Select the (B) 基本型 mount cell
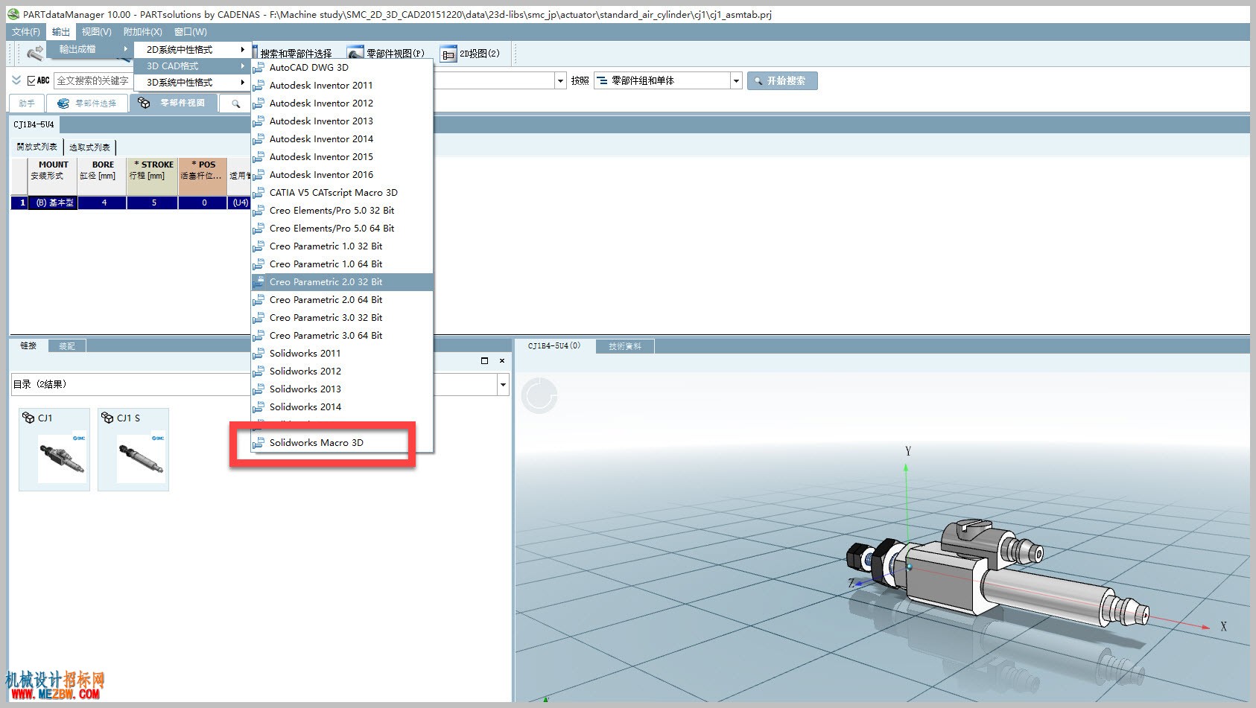The image size is (1256, 708). click(x=53, y=202)
